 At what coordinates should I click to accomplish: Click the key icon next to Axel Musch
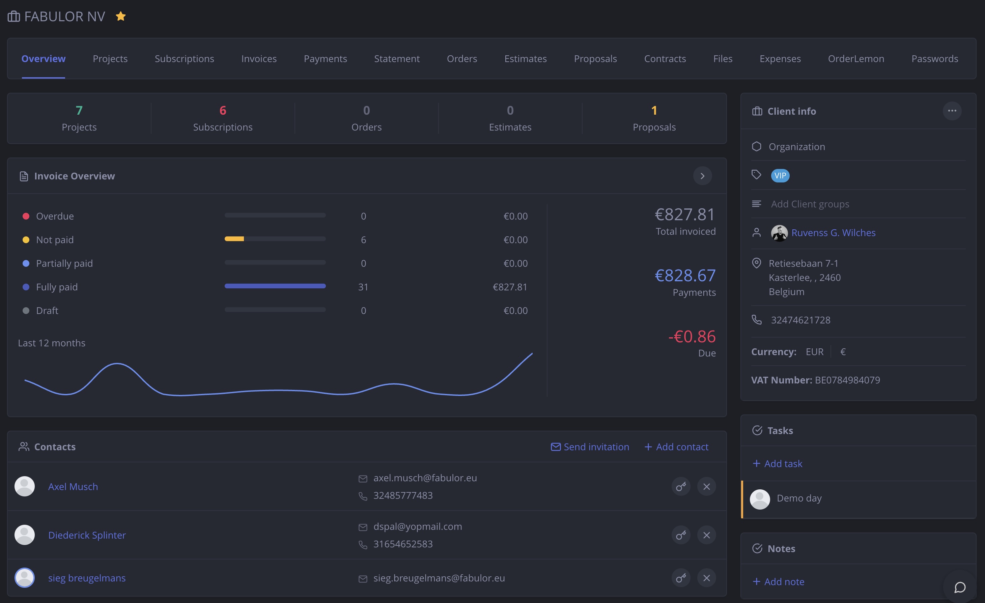pos(681,486)
